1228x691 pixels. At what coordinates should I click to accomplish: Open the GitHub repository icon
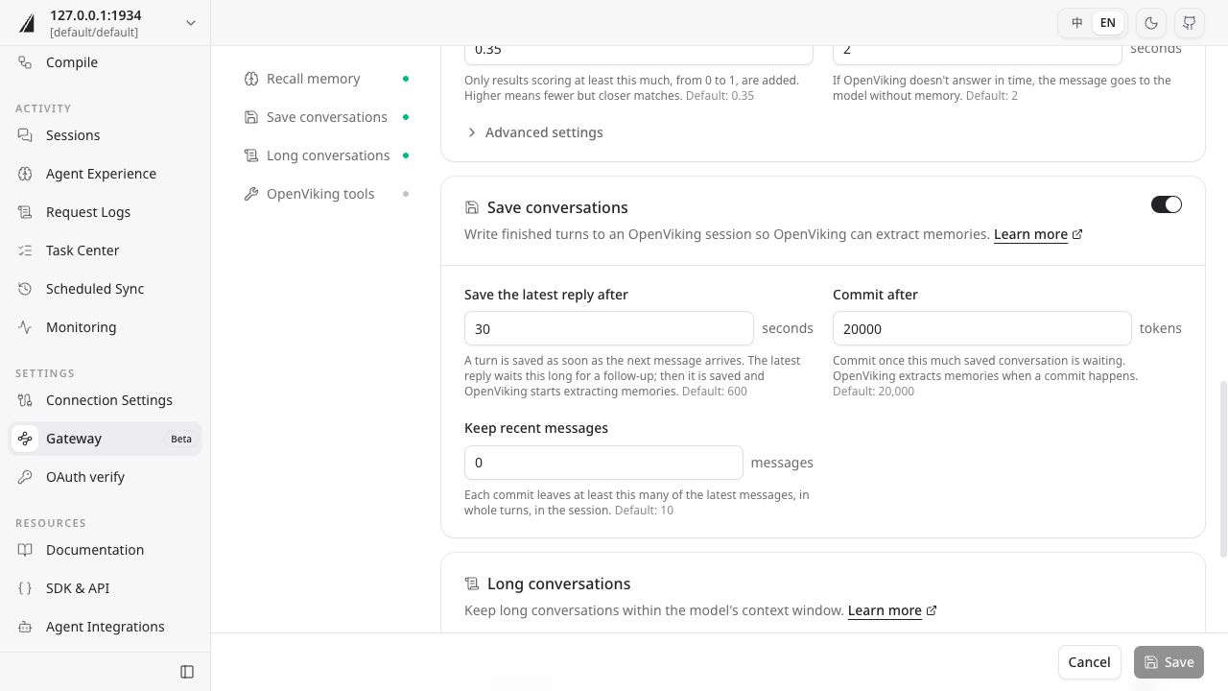(x=1190, y=23)
